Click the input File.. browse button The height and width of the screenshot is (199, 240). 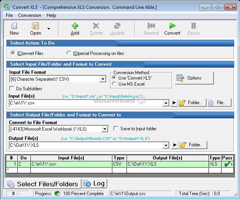tap(219, 103)
